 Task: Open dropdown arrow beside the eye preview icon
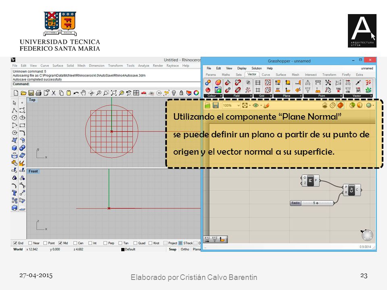(x=261, y=106)
